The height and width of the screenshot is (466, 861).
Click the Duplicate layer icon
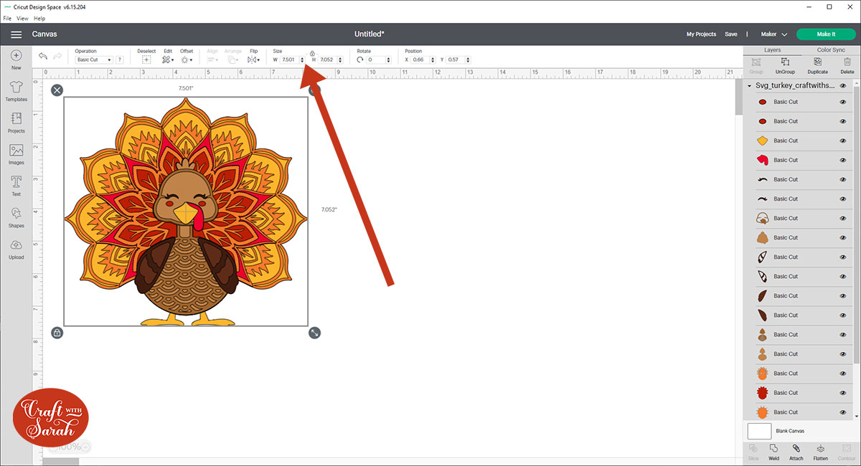[x=817, y=63]
